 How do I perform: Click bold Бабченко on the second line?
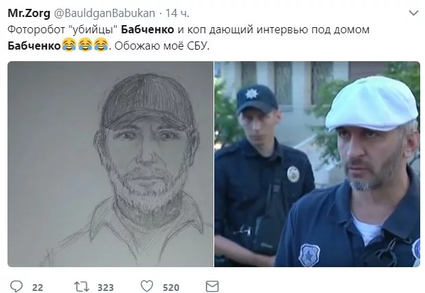click(x=34, y=46)
